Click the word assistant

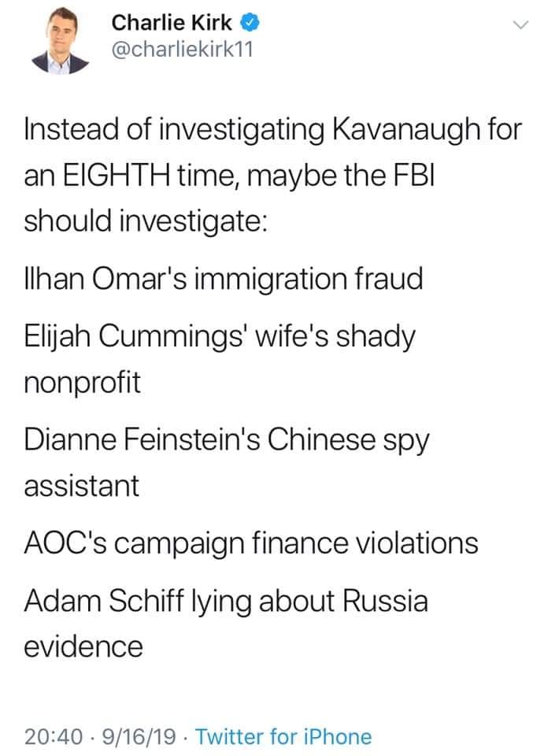83,486
